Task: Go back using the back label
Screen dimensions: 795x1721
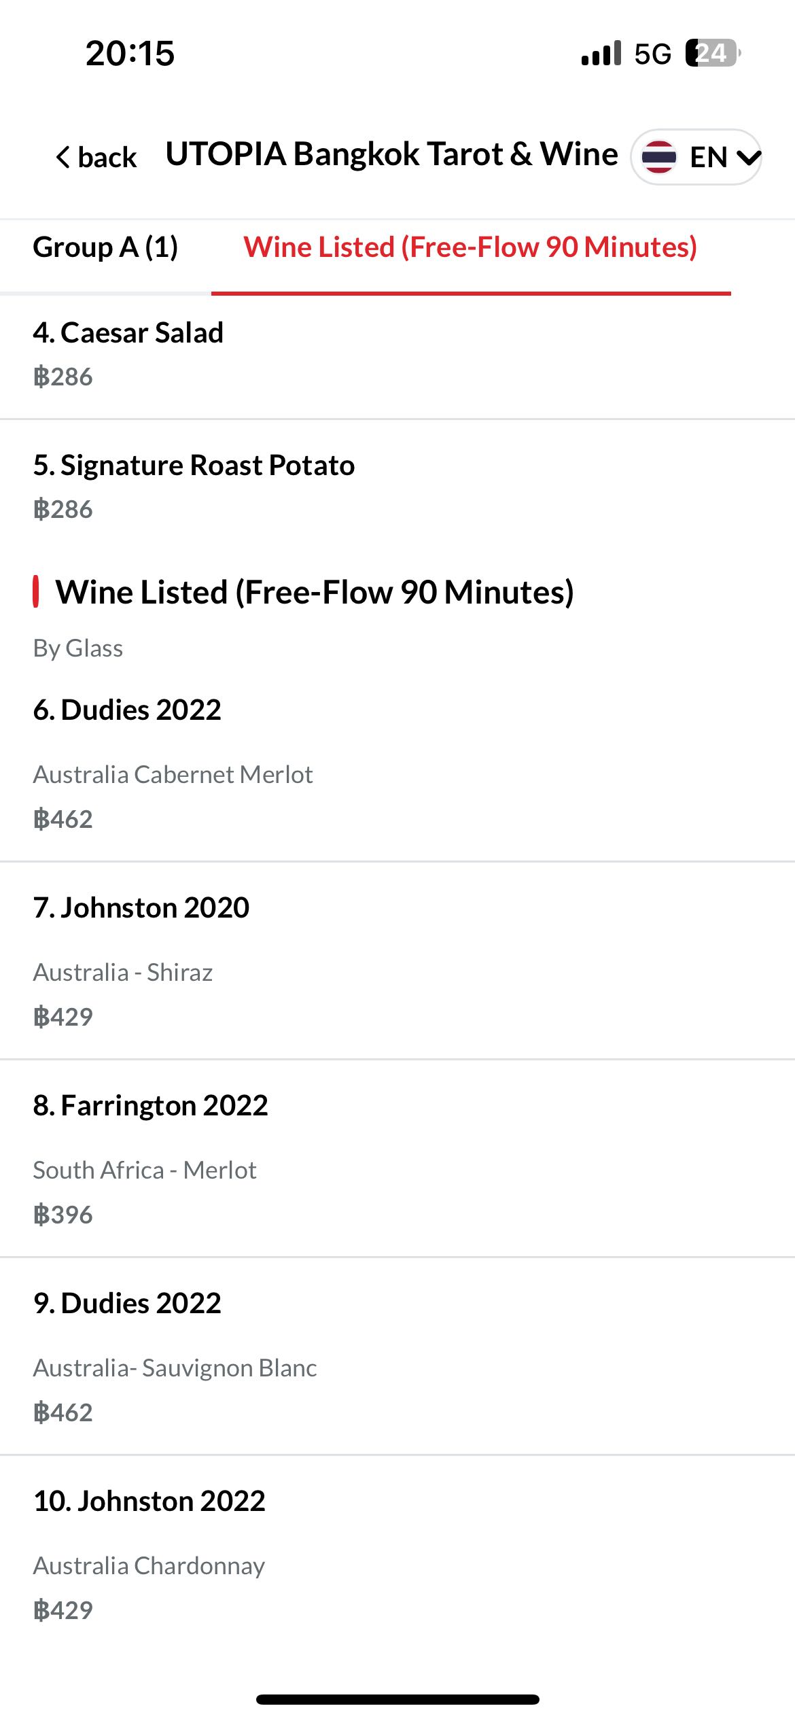Action: point(107,158)
